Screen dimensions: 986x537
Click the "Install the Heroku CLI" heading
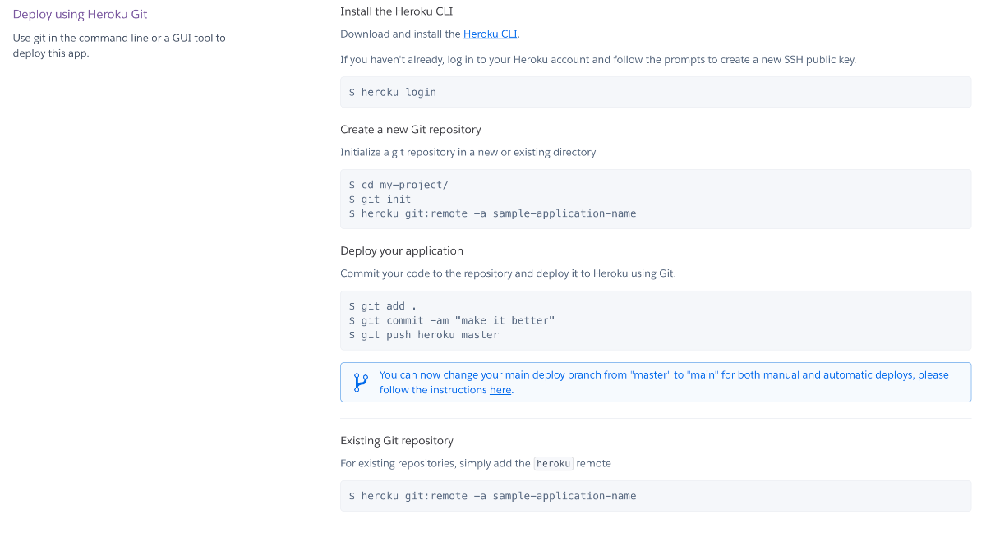coord(396,11)
